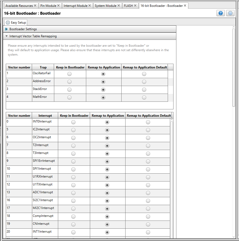Click the interrupt table scroll up arrow
Viewport: 239px width, 241px height.
(172, 120)
